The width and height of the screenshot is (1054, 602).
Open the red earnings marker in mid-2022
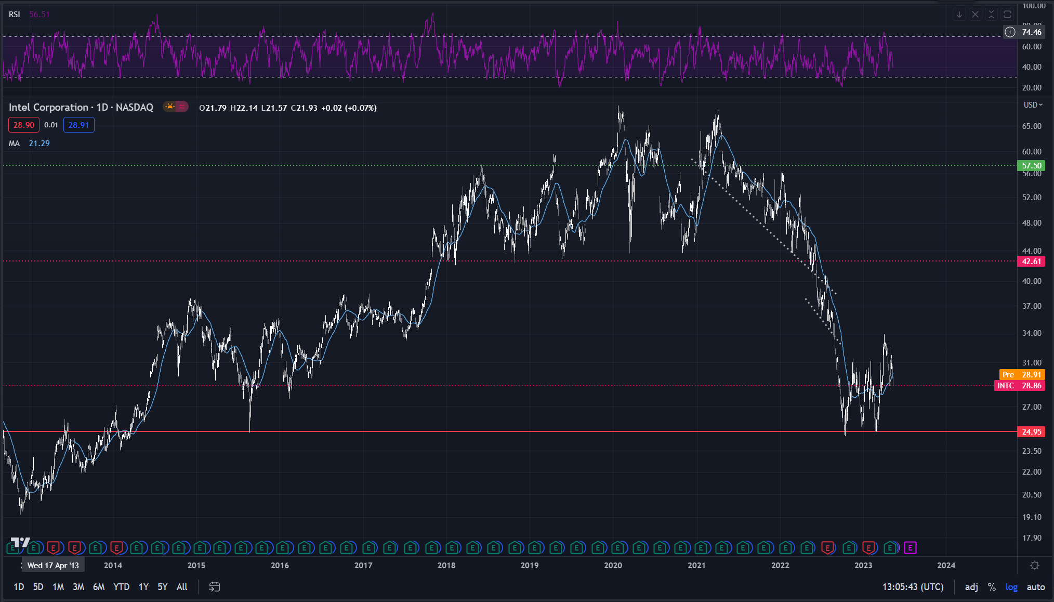827,547
